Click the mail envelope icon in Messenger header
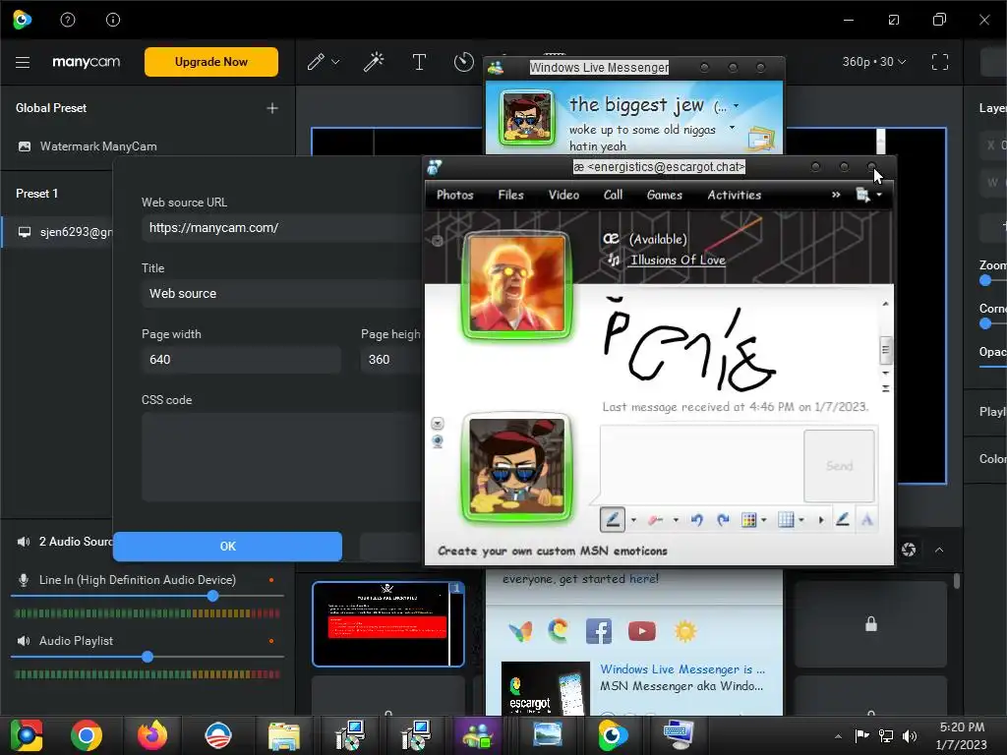Image resolution: width=1007 pixels, height=755 pixels. [x=761, y=138]
